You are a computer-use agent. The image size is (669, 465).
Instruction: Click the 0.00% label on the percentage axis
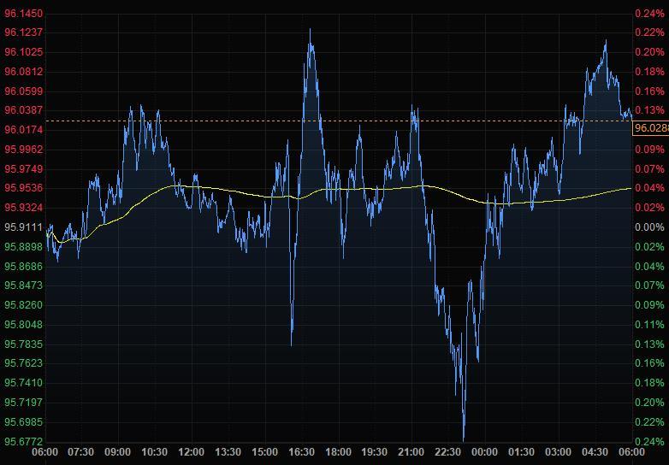coord(648,227)
